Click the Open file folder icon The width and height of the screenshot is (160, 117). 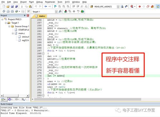click(8, 6)
